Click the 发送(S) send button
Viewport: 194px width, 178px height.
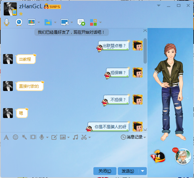click(x=128, y=171)
